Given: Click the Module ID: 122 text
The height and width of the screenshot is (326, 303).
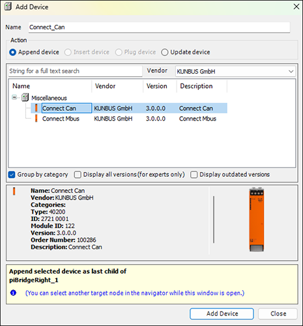Looking at the screenshot, I should [53, 226].
